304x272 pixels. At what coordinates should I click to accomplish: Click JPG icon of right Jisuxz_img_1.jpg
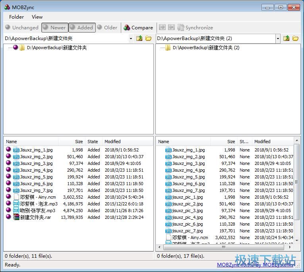(x=168, y=150)
